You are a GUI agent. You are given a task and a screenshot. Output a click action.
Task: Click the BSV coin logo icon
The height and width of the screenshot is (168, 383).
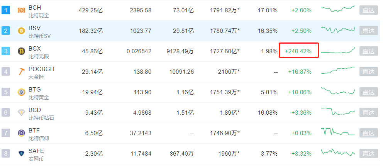(21, 31)
